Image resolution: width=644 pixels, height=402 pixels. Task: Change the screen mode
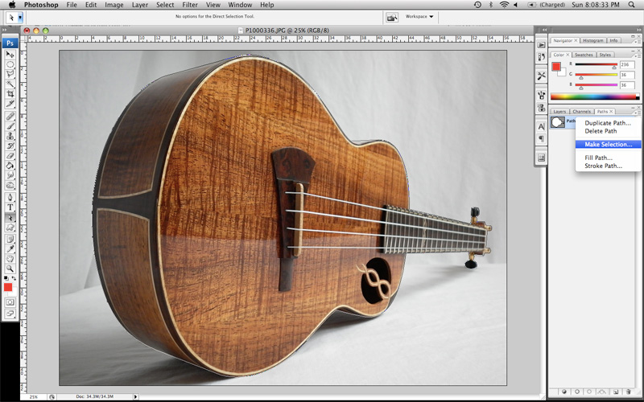coord(10,314)
